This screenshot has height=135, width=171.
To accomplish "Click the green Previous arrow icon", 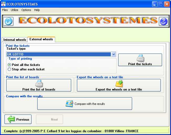I will (x=11, y=119).
